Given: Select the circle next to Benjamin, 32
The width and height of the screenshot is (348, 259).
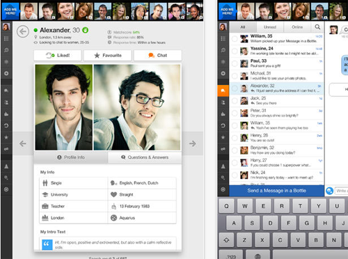Looking at the screenshot, I should (235, 150).
